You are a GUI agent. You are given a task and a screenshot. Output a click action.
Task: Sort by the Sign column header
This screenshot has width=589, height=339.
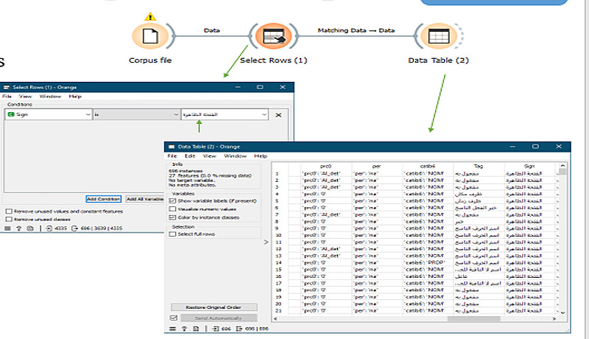pos(529,166)
